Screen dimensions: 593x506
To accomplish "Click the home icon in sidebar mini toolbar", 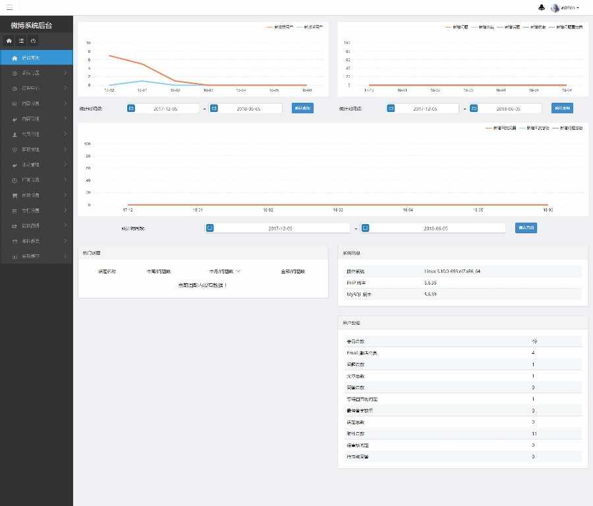I will (x=9, y=41).
